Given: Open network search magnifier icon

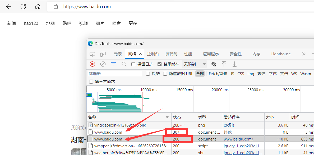Looking at the screenshot, I should pyautogui.click(x=124, y=64).
